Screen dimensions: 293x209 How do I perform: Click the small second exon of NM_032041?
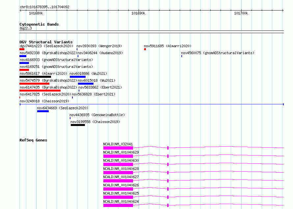coord(168,148)
